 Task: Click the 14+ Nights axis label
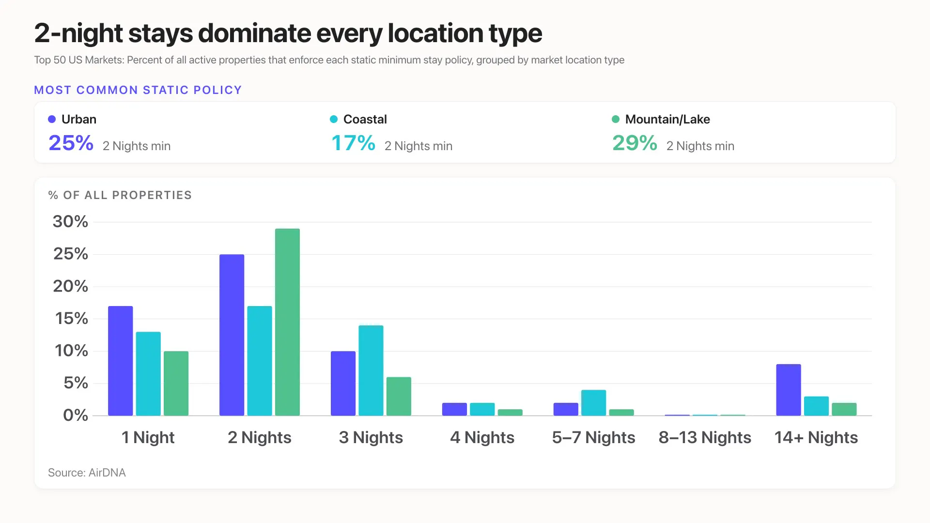click(817, 437)
